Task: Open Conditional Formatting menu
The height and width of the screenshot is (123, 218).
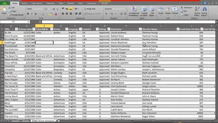Action: click(134, 11)
